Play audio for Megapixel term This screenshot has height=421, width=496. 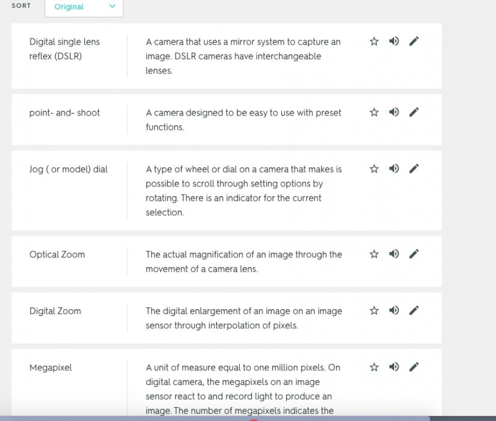pyautogui.click(x=394, y=367)
